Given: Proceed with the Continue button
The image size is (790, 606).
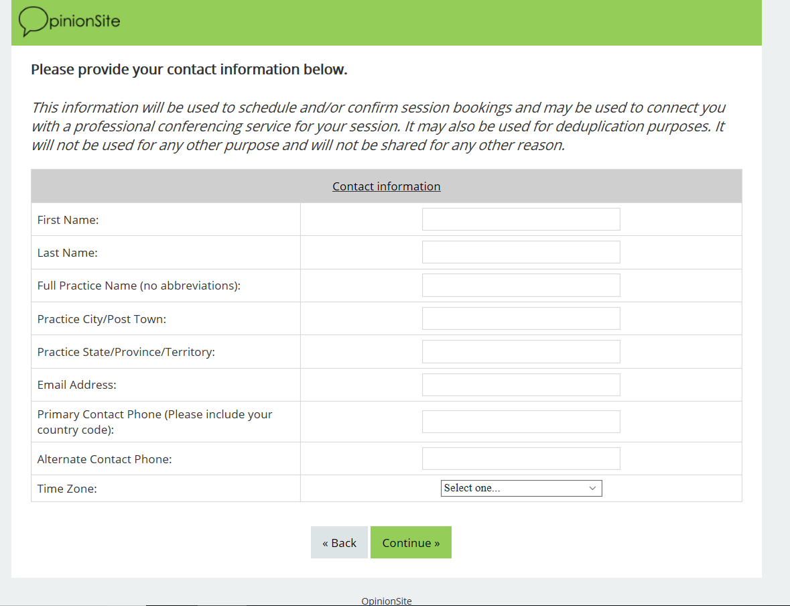Looking at the screenshot, I should (411, 542).
